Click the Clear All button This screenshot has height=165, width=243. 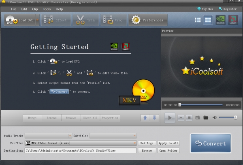tap(90, 118)
